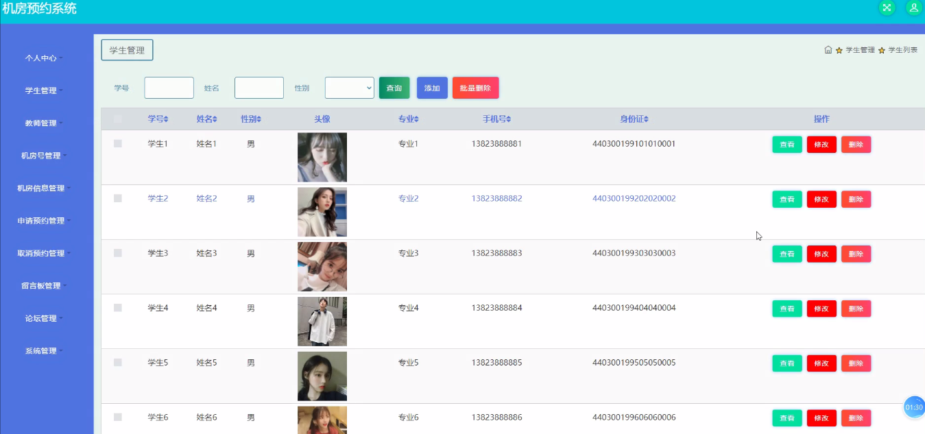Click the green 查询 button

click(394, 88)
